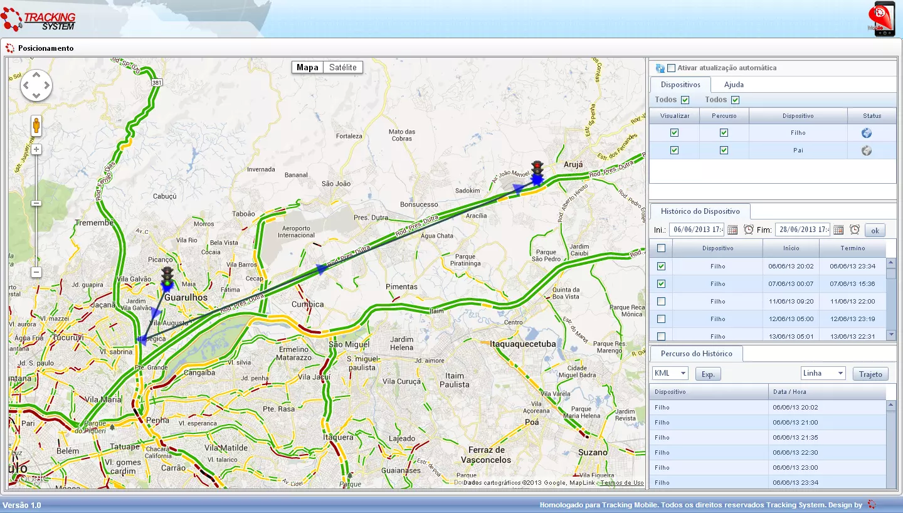Image resolution: width=903 pixels, height=513 pixels.
Task: Open the calendar picker for the Fim date
Action: (x=838, y=230)
